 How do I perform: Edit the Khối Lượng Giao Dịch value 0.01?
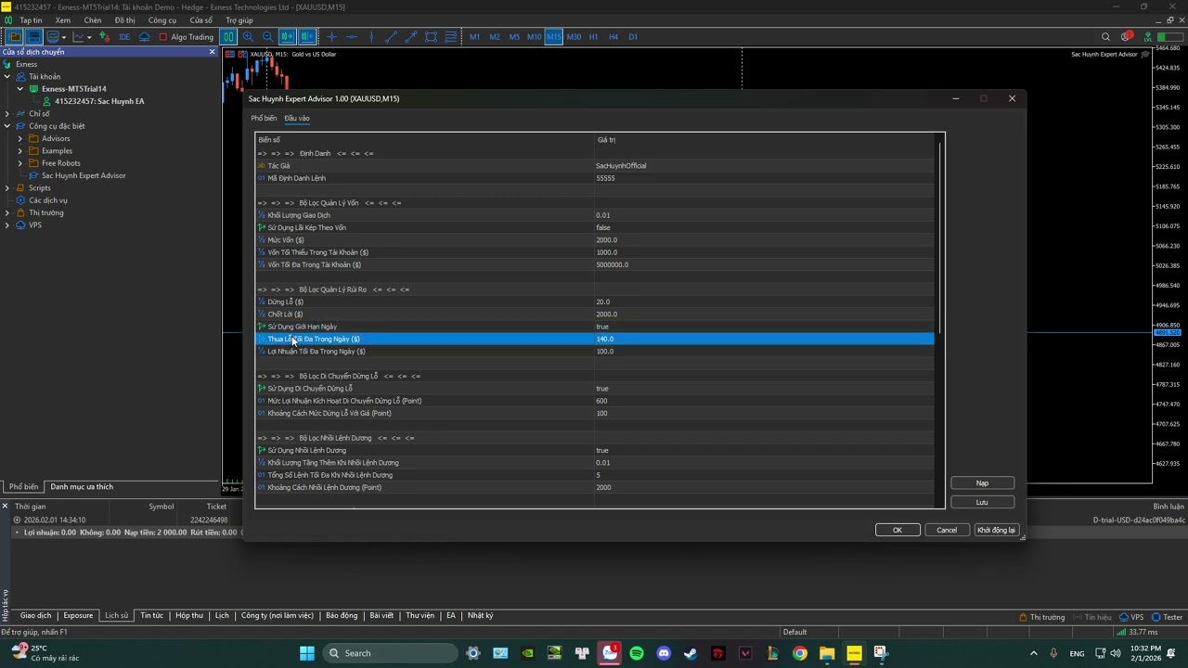(603, 215)
